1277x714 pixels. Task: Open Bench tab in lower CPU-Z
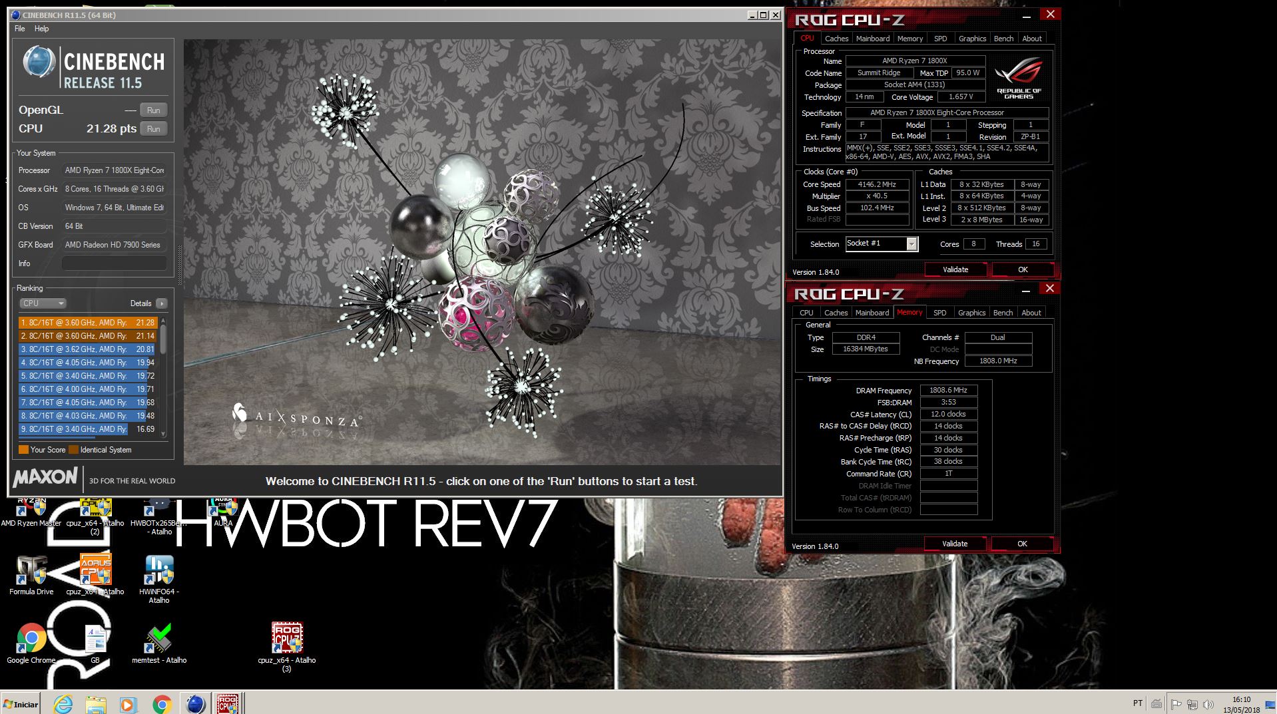1003,313
